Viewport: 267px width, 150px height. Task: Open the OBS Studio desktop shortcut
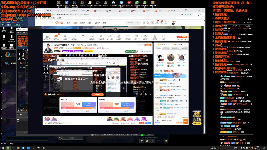98,3
